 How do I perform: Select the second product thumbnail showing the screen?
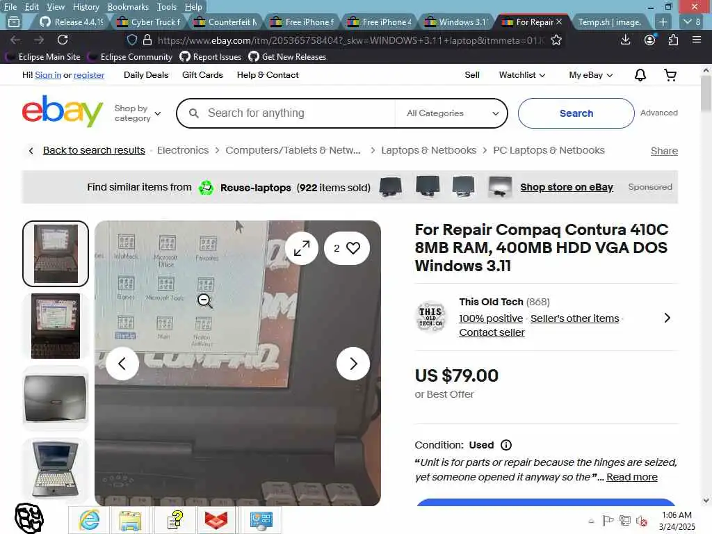(x=56, y=326)
